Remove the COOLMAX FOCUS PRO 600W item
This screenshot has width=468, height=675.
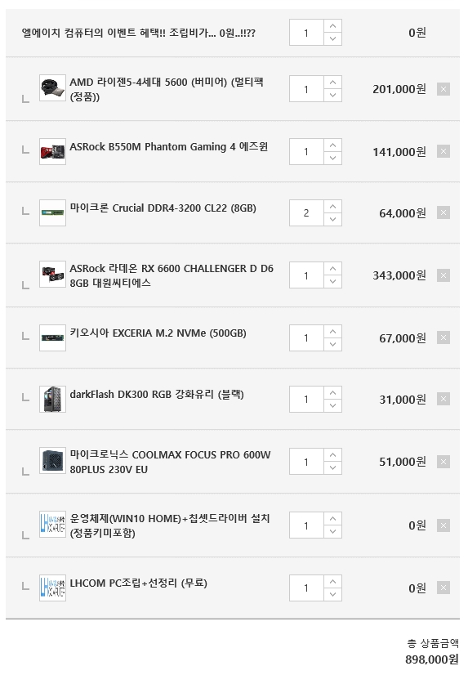click(443, 462)
